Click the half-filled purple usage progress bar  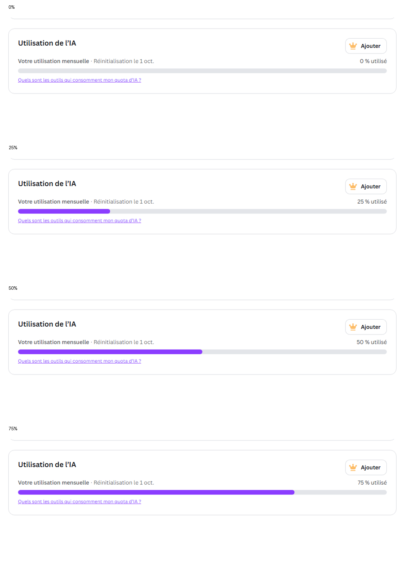pos(202,352)
